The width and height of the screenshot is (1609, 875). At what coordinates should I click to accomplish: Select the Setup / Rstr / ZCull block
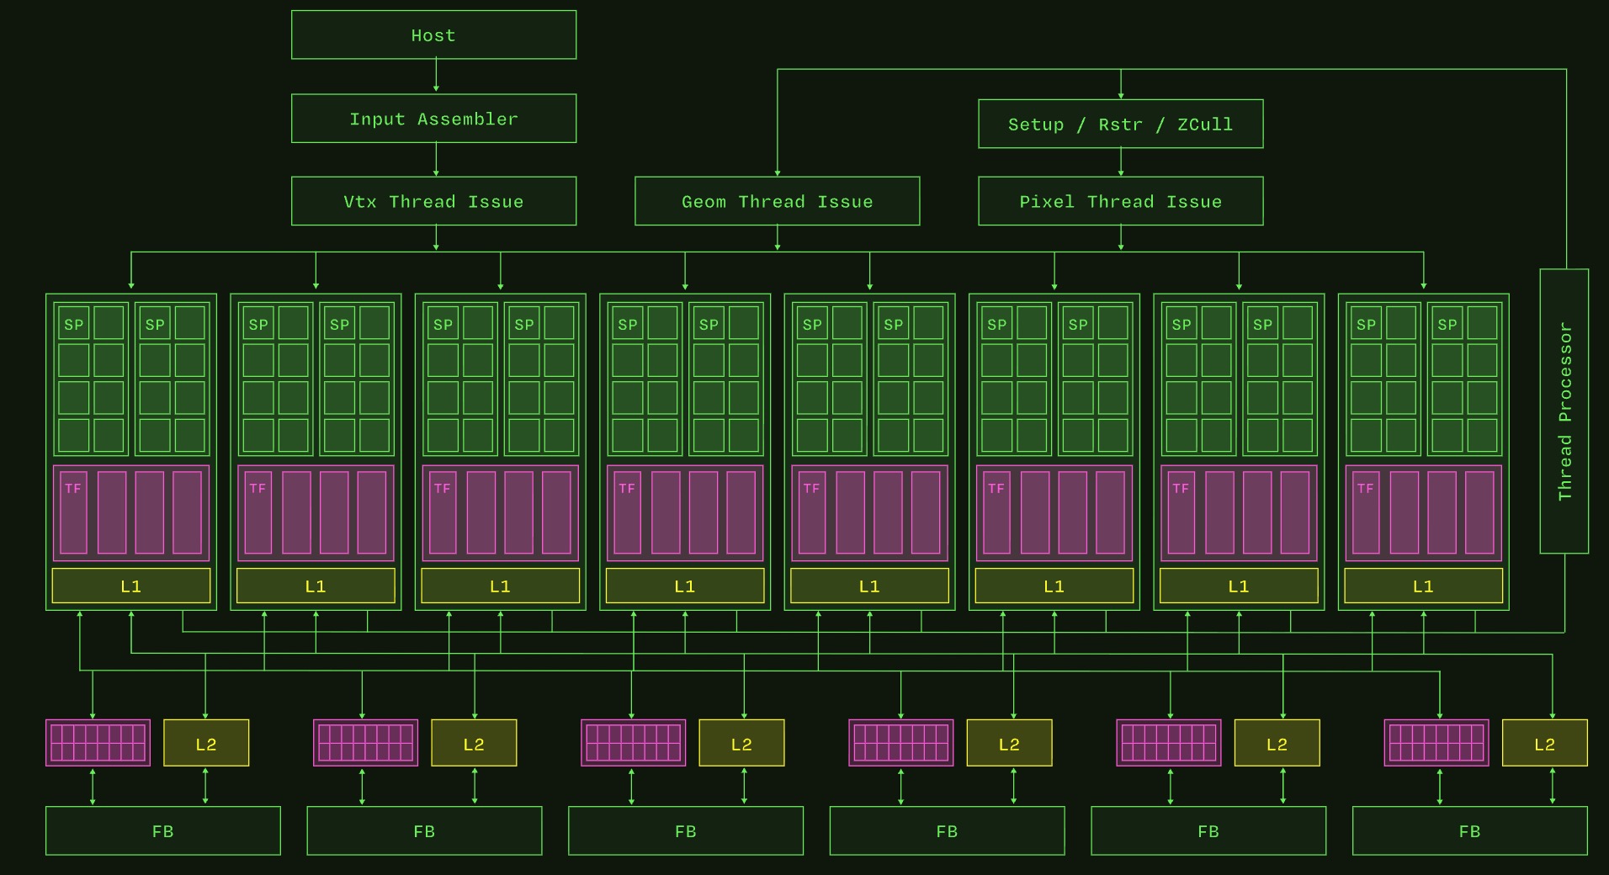pos(1120,125)
